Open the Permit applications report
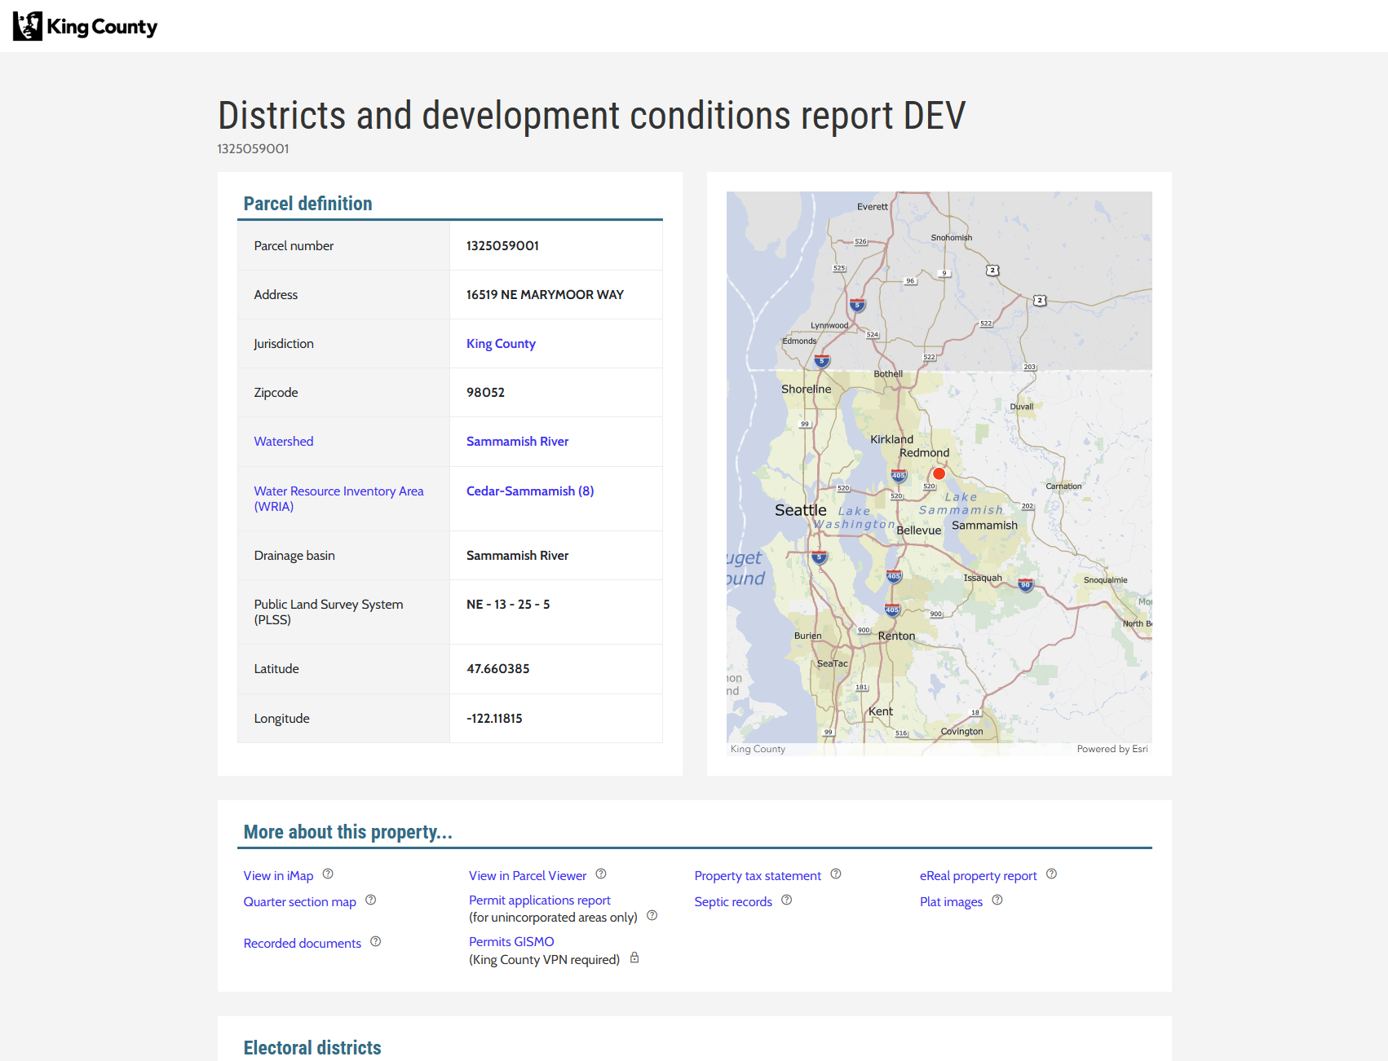 coord(539,900)
